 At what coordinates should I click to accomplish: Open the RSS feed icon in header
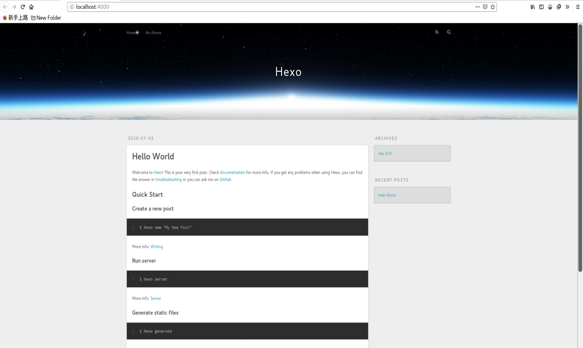(x=437, y=32)
